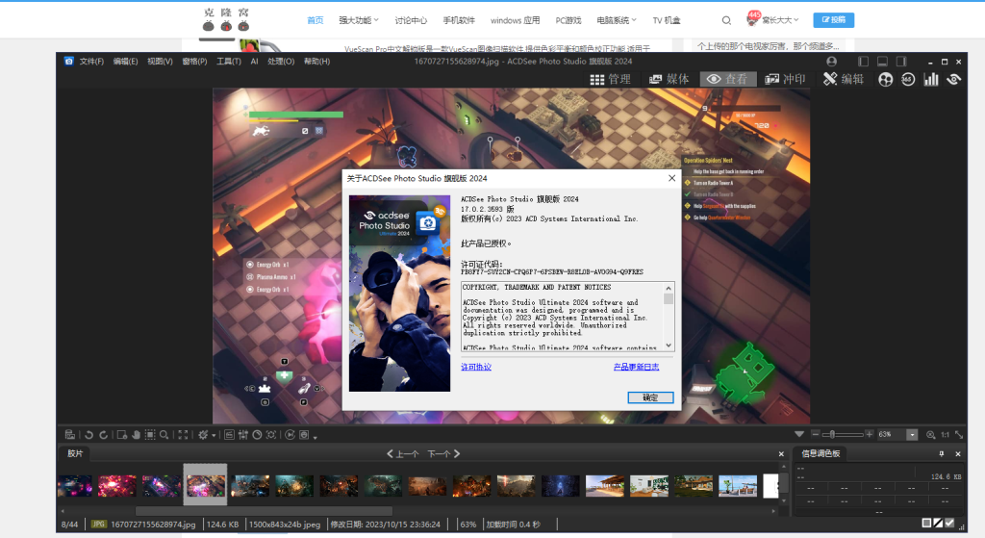Screen dimensions: 985x538
Task: Click the zoom slider handle
Action: coord(832,434)
